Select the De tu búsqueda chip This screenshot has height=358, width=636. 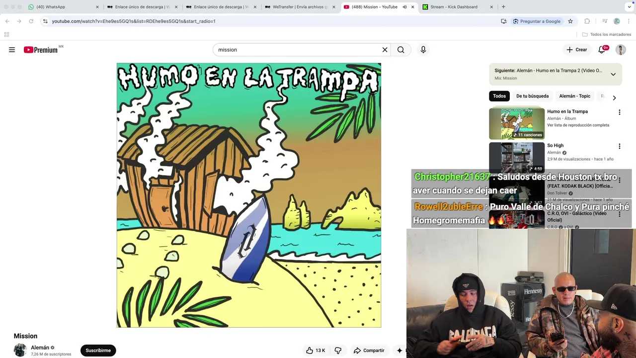coord(532,96)
